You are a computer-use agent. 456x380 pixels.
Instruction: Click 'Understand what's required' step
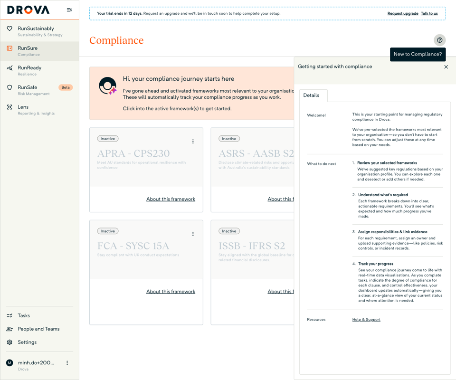pos(383,195)
